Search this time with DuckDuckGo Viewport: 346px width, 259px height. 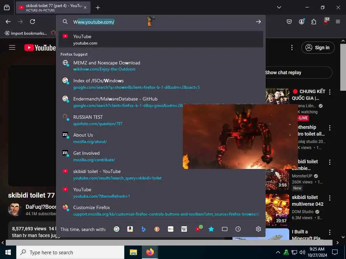(157, 229)
